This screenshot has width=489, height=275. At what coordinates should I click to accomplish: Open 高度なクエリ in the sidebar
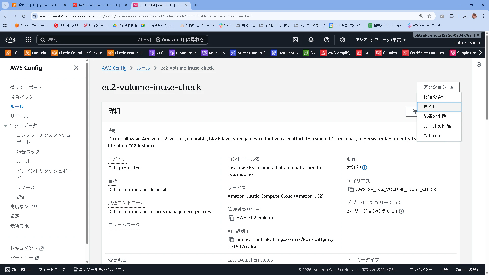[24, 207]
